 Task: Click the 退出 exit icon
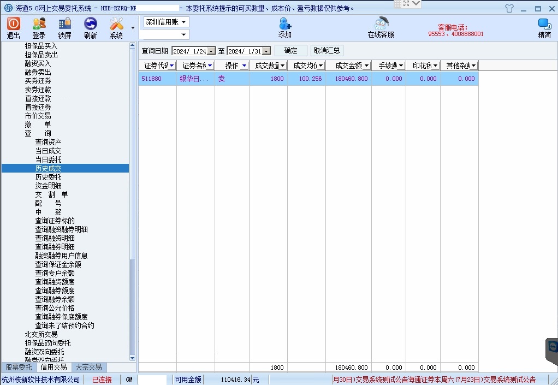(x=14, y=24)
